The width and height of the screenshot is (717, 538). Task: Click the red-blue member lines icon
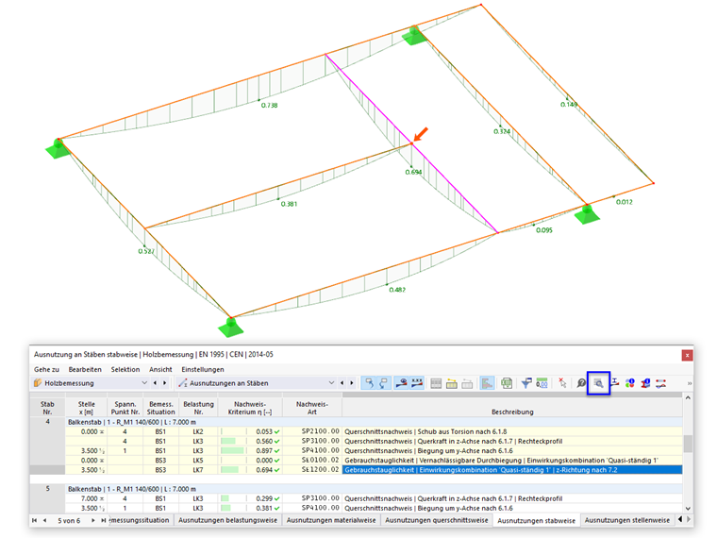pyautogui.click(x=660, y=383)
